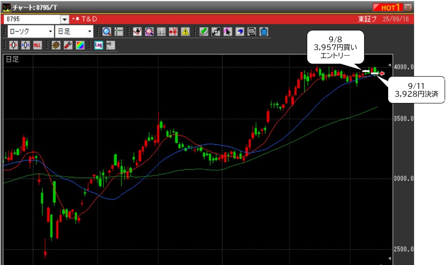Viewport: 446px width, 265px height.
Task: Open the yellow warning triangle alert icon
Action: (186, 31)
